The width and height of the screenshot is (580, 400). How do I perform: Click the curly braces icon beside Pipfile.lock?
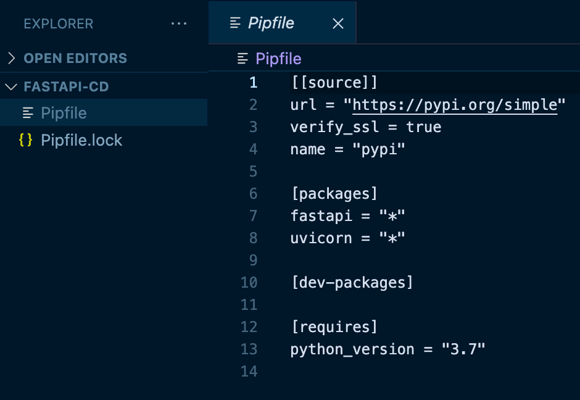(x=25, y=140)
